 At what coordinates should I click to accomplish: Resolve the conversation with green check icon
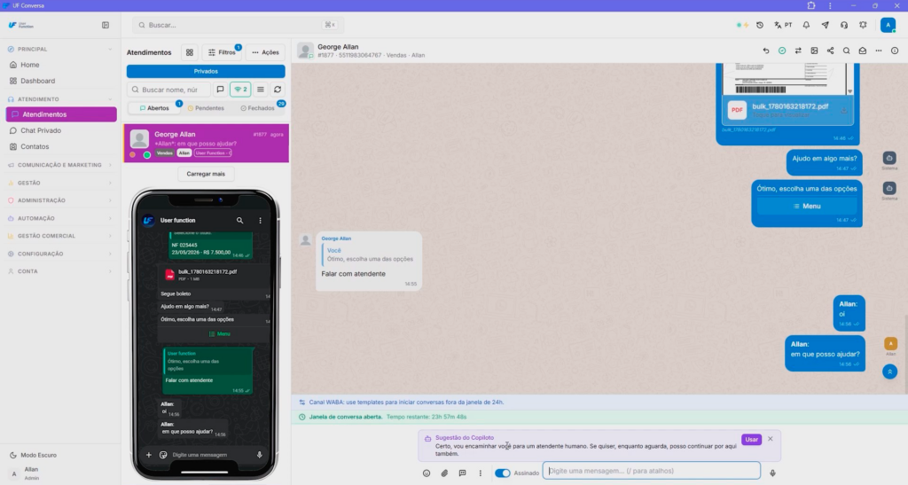(782, 51)
